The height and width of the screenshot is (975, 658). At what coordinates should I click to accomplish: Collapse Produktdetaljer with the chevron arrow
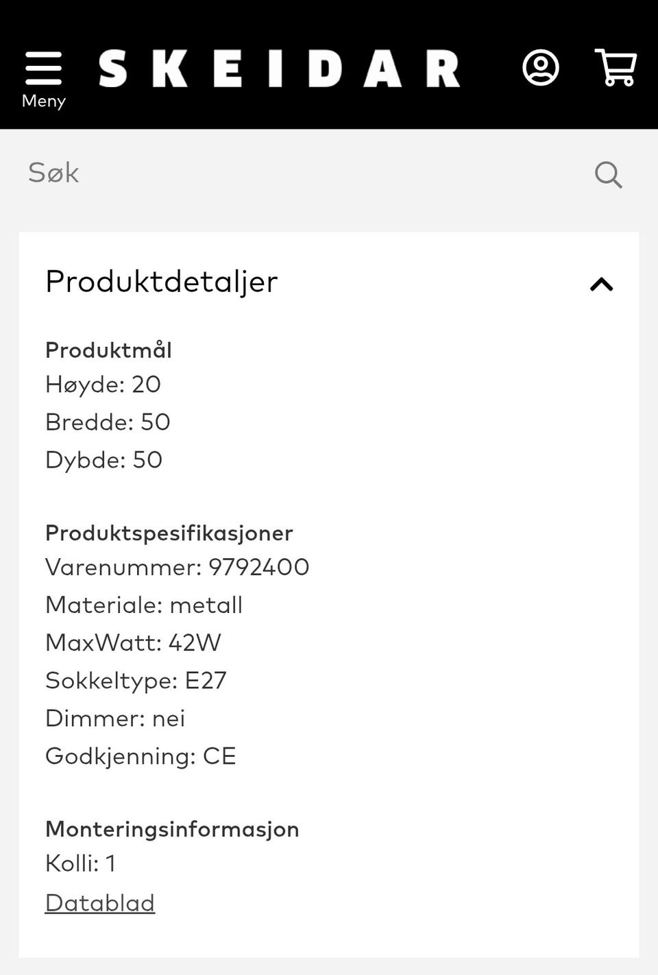point(601,284)
